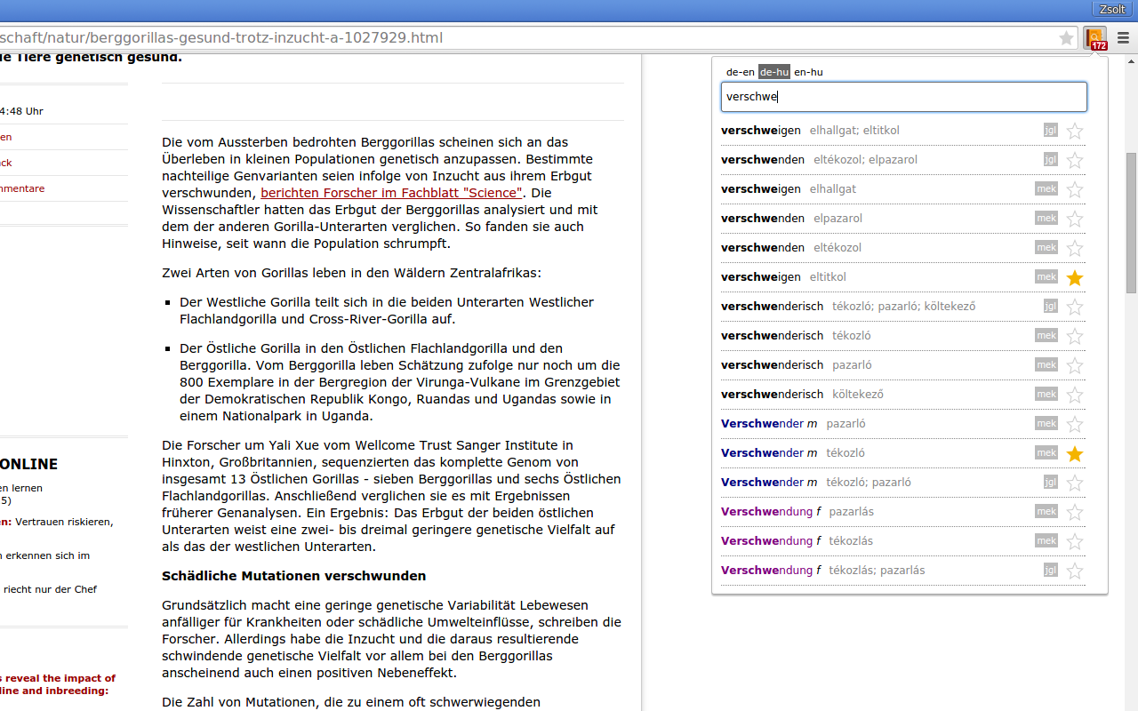Image resolution: width=1138 pixels, height=711 pixels.
Task: Select the Verschwender m pazarló result
Action: click(903, 424)
